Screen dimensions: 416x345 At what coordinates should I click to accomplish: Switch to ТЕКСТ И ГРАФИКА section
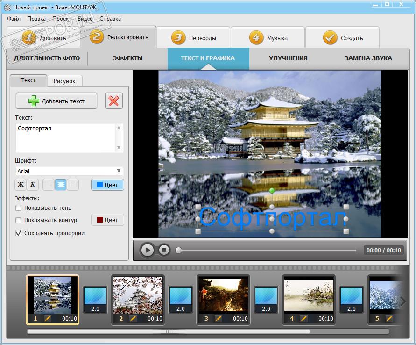point(208,58)
